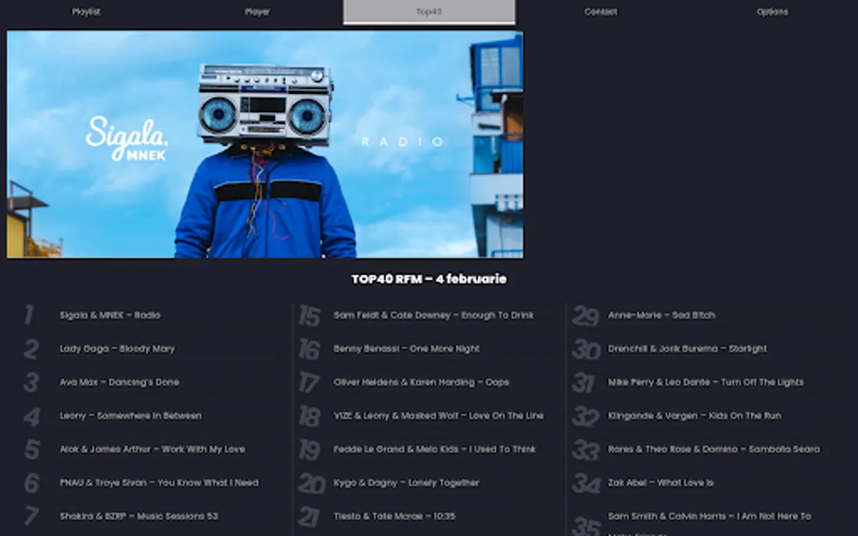The height and width of the screenshot is (536, 858).
Task: Click chart position number 16
Action: point(310,350)
